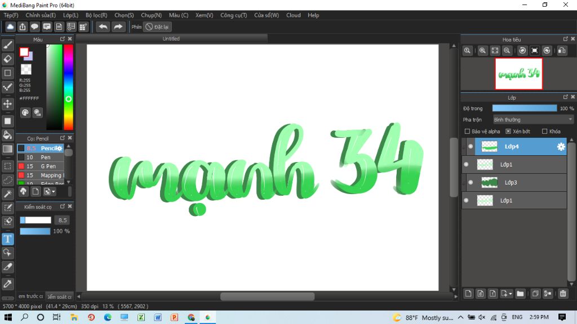577x324 pixels.
Task: Select the Gradient tool
Action: [8, 148]
